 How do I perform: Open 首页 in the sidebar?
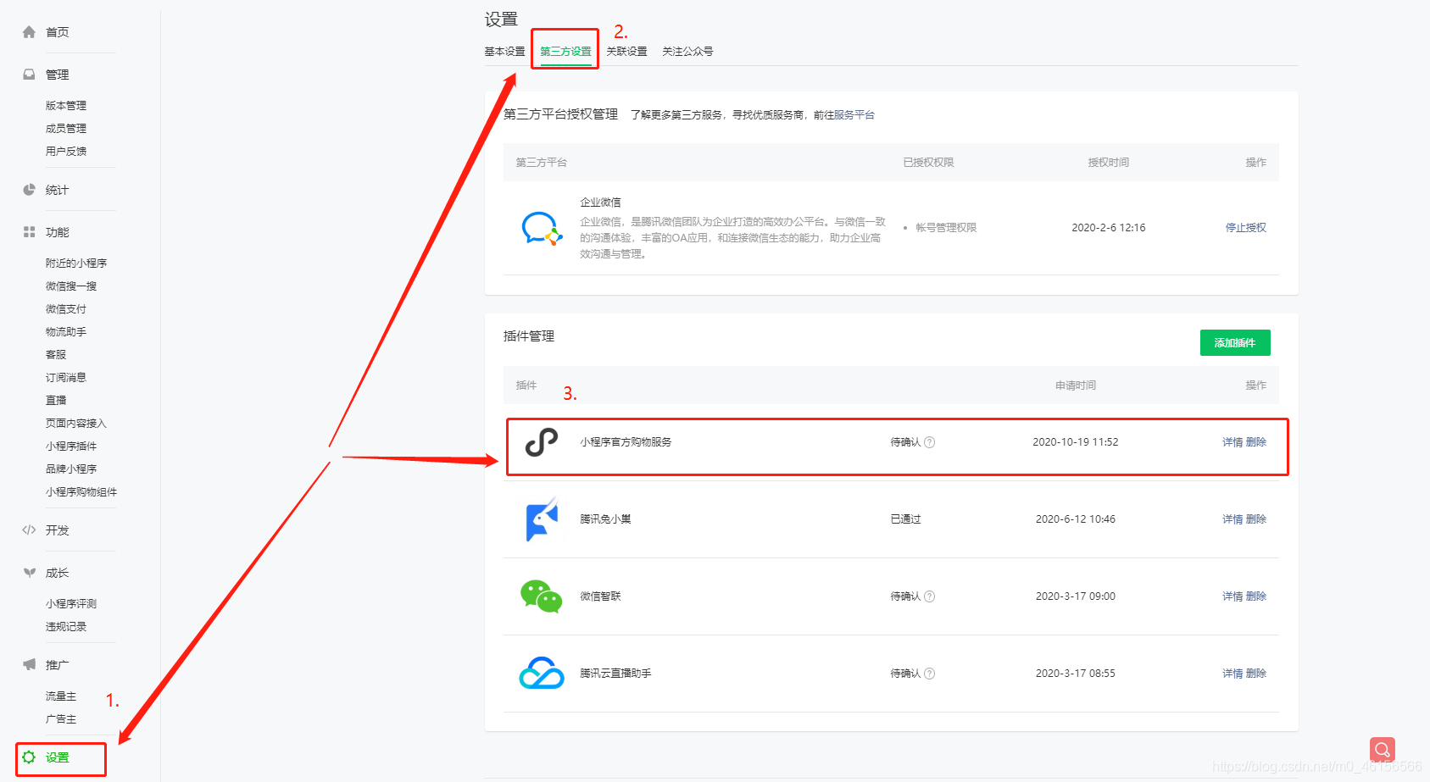click(58, 32)
